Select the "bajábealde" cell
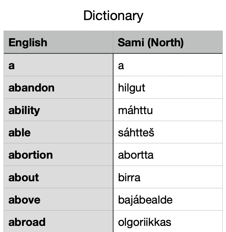This screenshot has height=232, width=226. pos(145,200)
